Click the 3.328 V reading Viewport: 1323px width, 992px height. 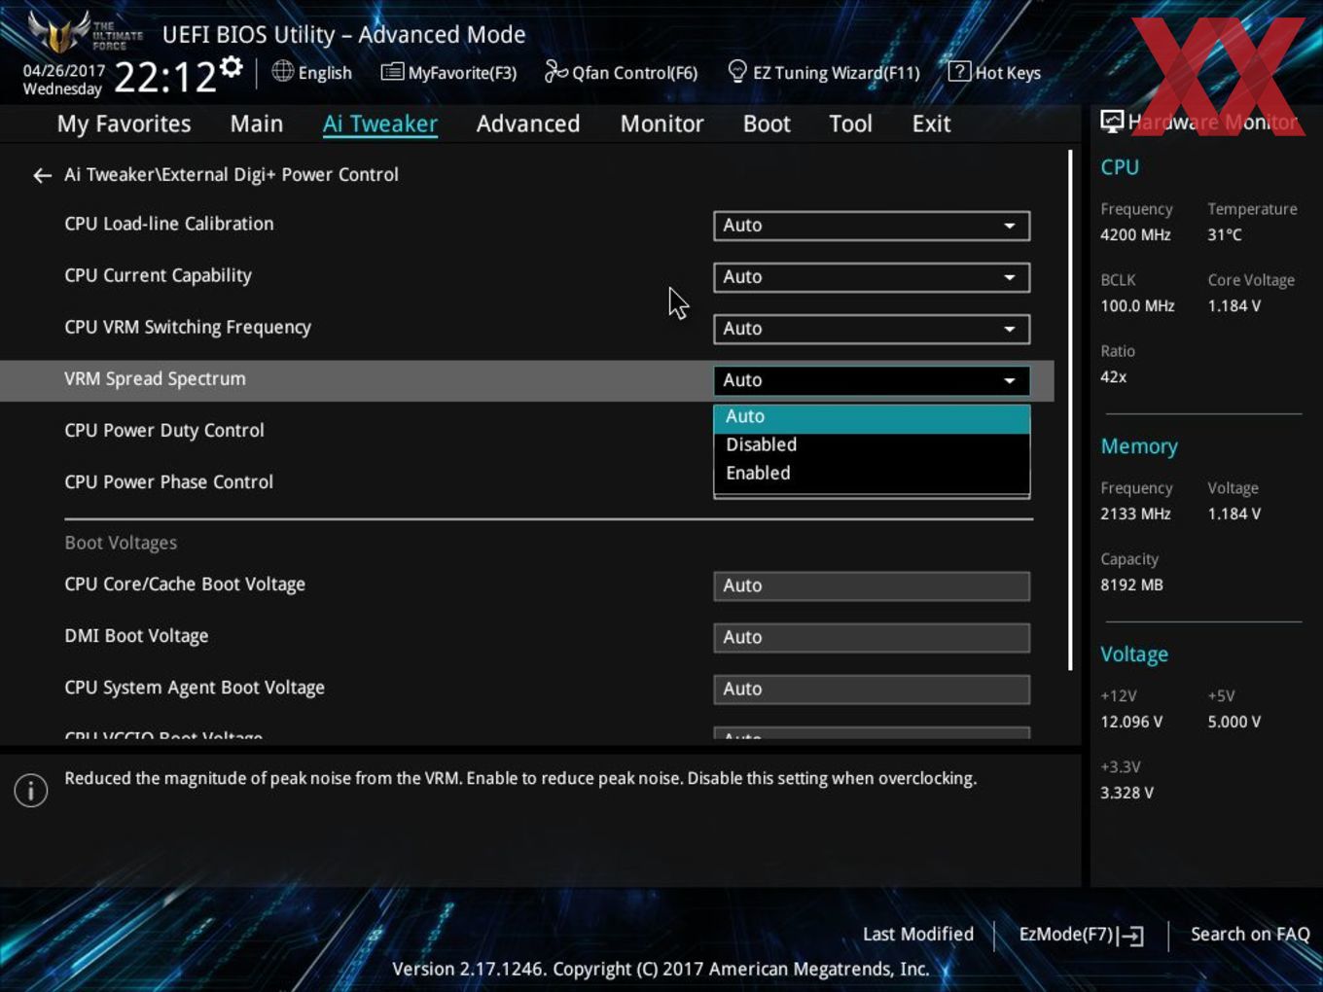click(1126, 794)
